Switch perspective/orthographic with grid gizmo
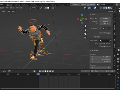120x90 pixels. pos(85,37)
